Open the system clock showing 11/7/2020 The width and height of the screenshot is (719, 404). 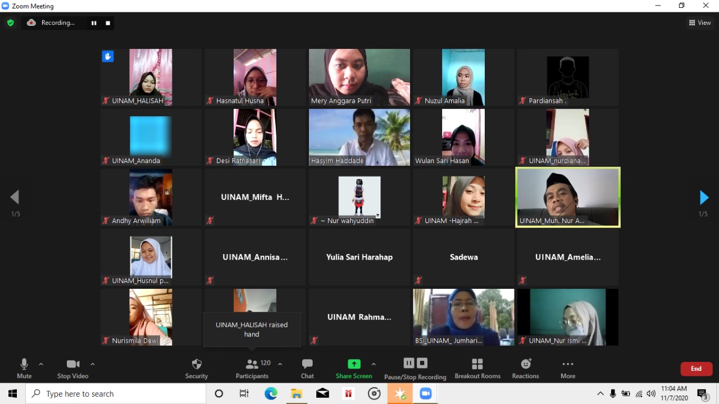[x=673, y=392]
